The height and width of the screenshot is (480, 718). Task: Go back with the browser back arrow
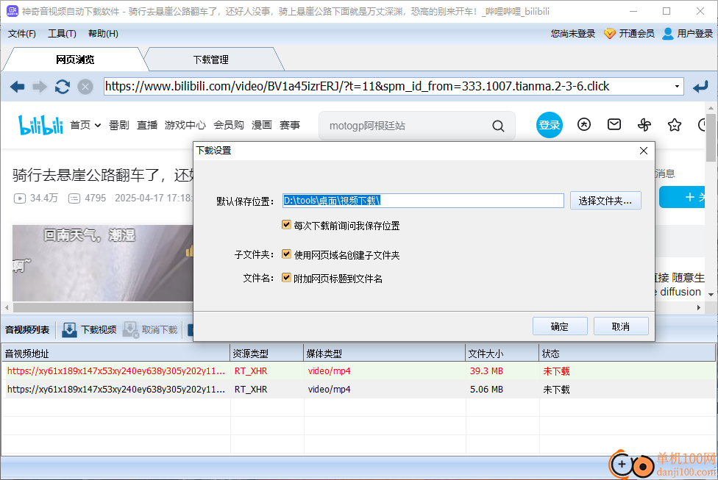pos(18,87)
